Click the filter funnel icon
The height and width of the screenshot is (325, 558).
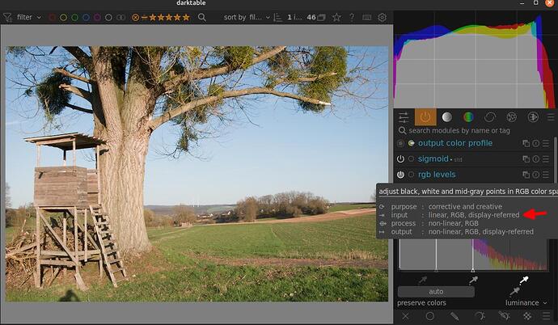(x=7, y=17)
